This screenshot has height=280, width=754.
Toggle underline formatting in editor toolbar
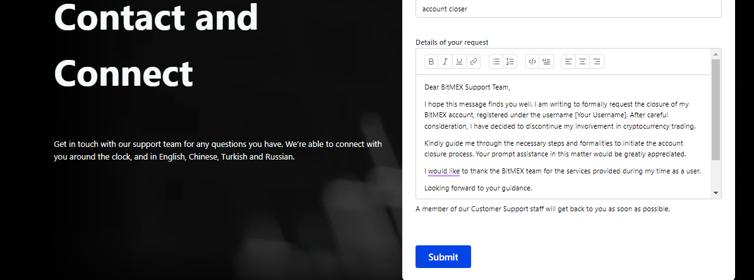coord(459,61)
